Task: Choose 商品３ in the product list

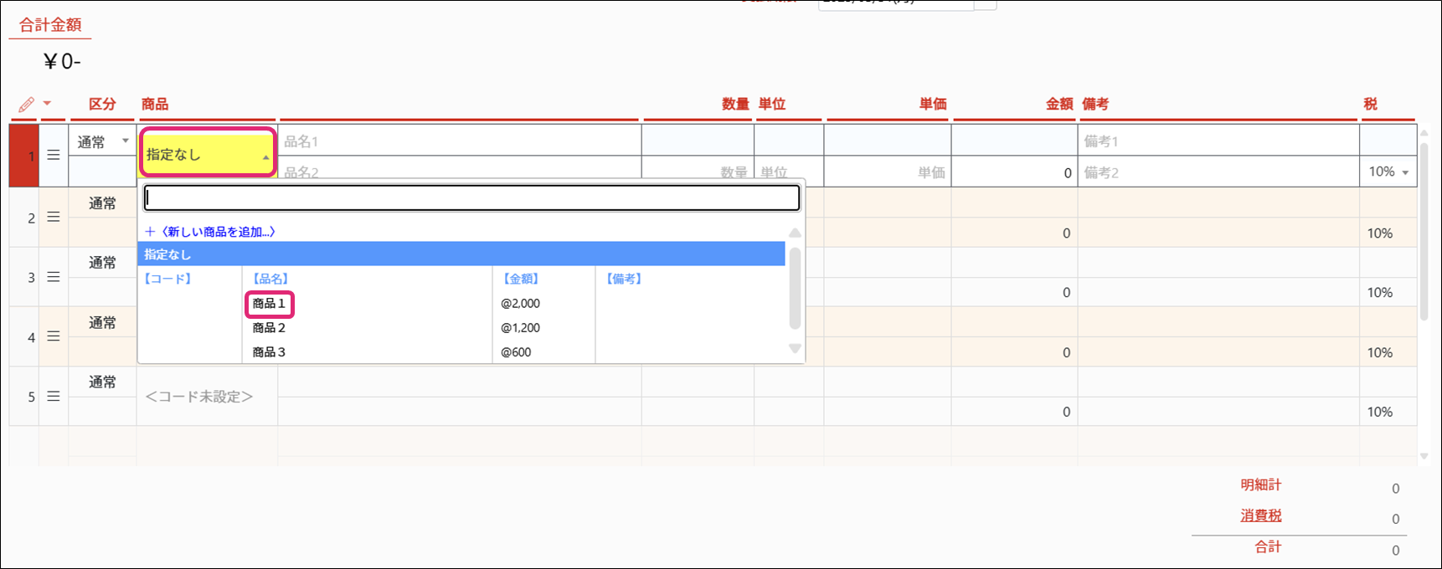Action: [x=269, y=352]
